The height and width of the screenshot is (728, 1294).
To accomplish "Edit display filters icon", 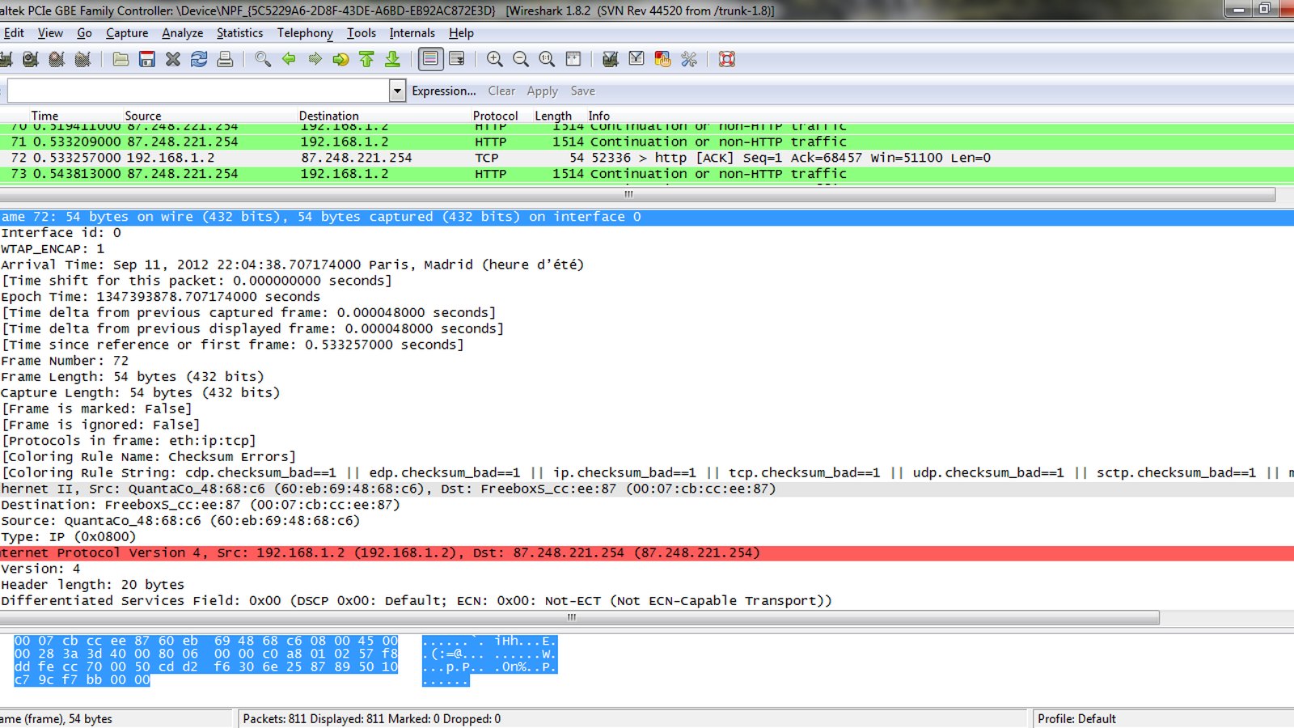I will [636, 59].
